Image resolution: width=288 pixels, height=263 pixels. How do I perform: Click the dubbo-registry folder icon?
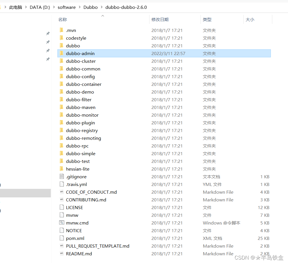61,130
